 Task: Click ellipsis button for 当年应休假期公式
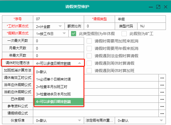coord(162,85)
